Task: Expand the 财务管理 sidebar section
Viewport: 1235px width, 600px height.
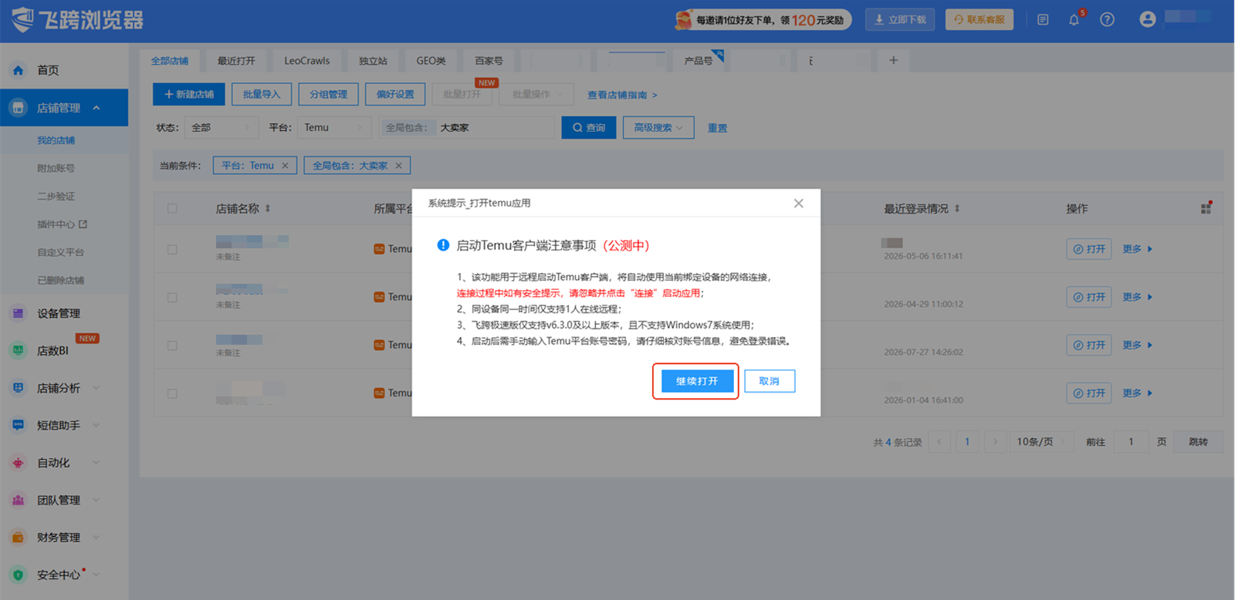Action: [96, 538]
